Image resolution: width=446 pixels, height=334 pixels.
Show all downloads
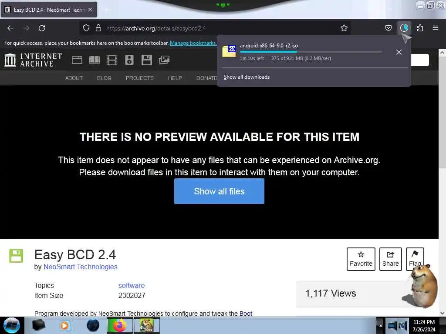pos(247,77)
